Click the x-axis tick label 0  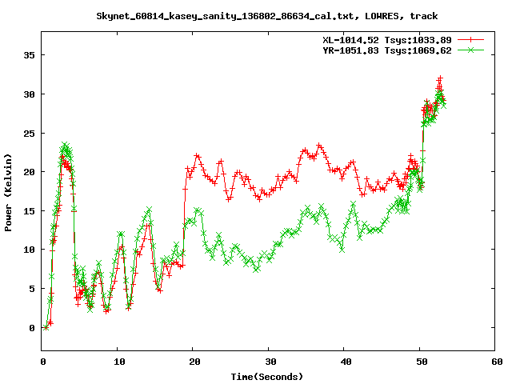(x=43, y=362)
